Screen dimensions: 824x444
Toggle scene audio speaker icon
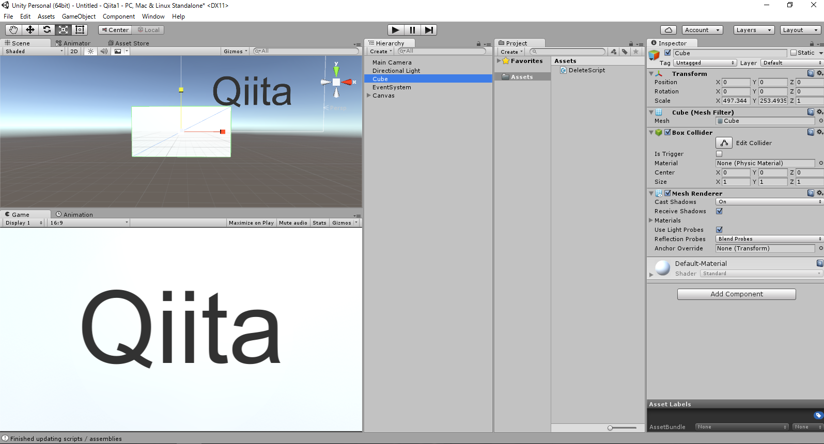tap(104, 51)
